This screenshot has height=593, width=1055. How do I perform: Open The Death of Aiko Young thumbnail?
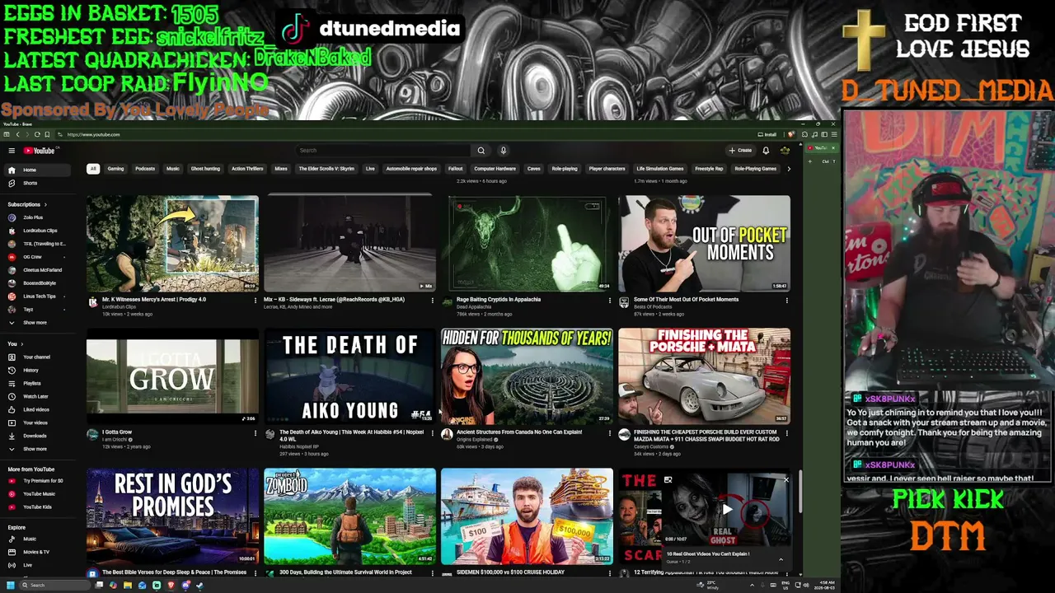click(350, 376)
